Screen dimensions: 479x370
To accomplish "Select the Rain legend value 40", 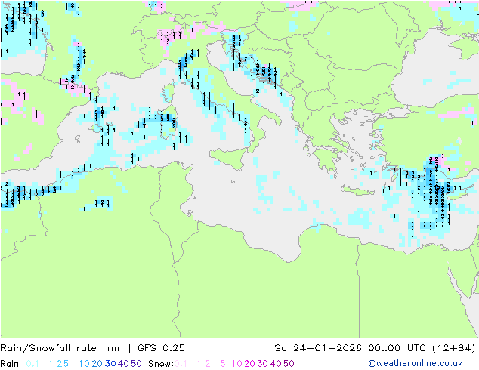I will click(x=123, y=364).
